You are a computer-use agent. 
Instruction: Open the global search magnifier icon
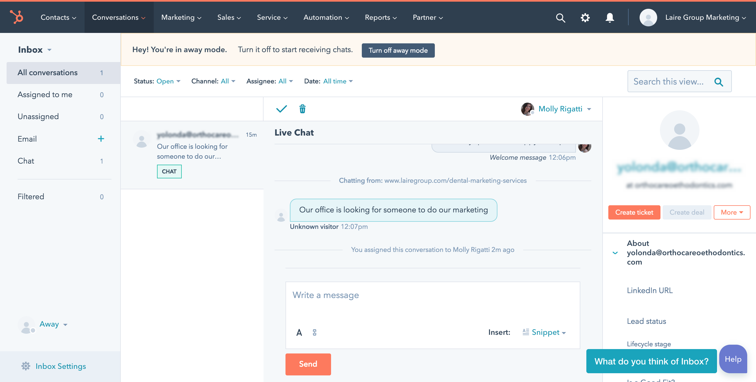click(560, 18)
